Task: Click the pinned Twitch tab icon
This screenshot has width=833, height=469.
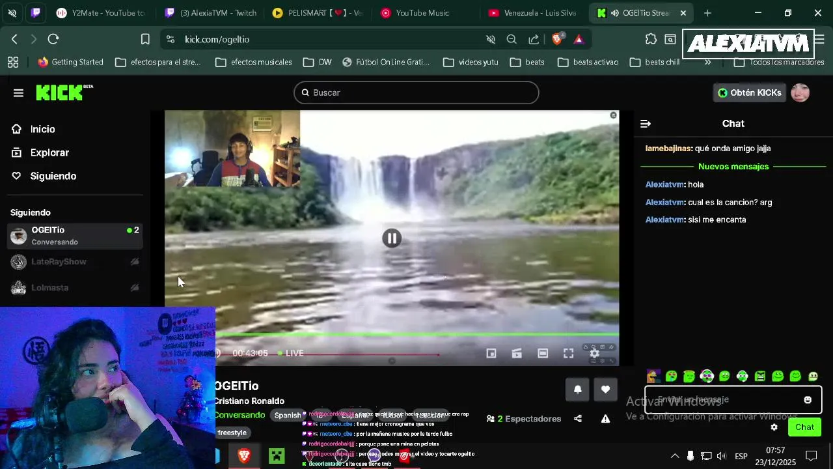Action: pos(36,13)
